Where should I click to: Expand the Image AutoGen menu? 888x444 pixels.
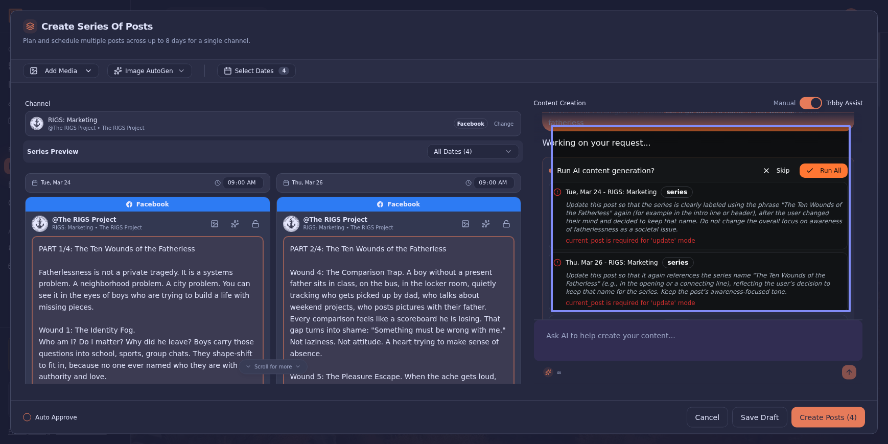tap(149, 71)
